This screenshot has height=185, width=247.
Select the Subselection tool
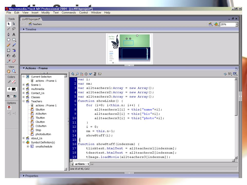(14, 24)
